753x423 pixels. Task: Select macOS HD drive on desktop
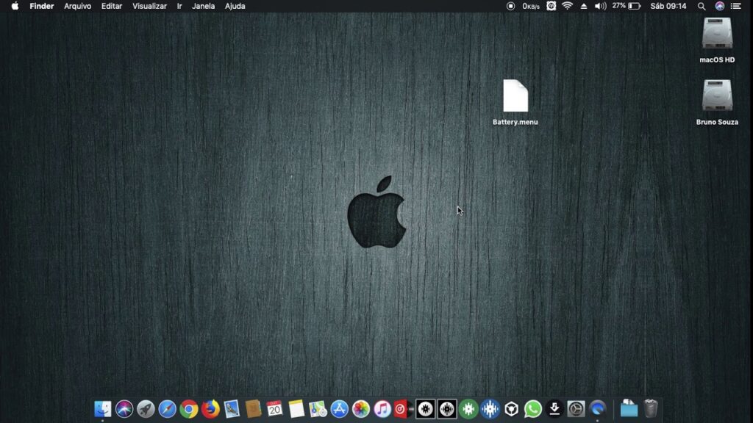click(x=717, y=40)
